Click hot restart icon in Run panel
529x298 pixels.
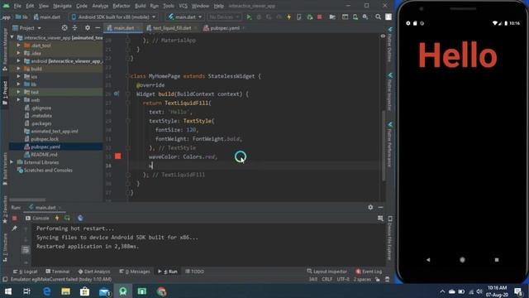pos(67,219)
